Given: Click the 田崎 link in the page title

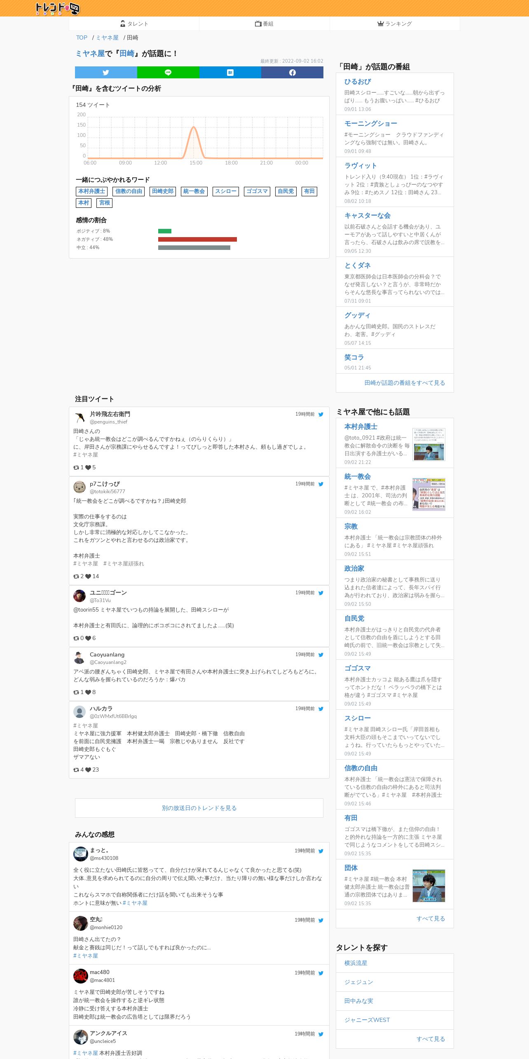Looking at the screenshot, I should (x=127, y=54).
